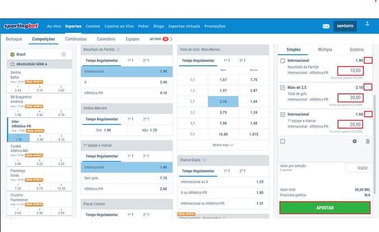This screenshot has width=379, height=232.
Task: Click the green APOSTAR button
Action: coord(325,208)
